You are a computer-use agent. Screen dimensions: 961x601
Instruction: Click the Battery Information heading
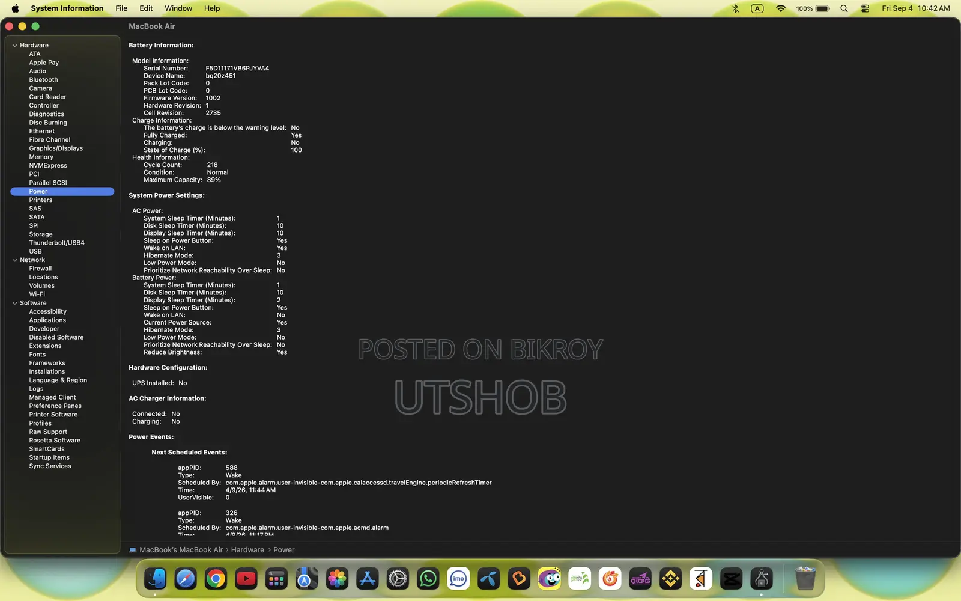(x=161, y=46)
